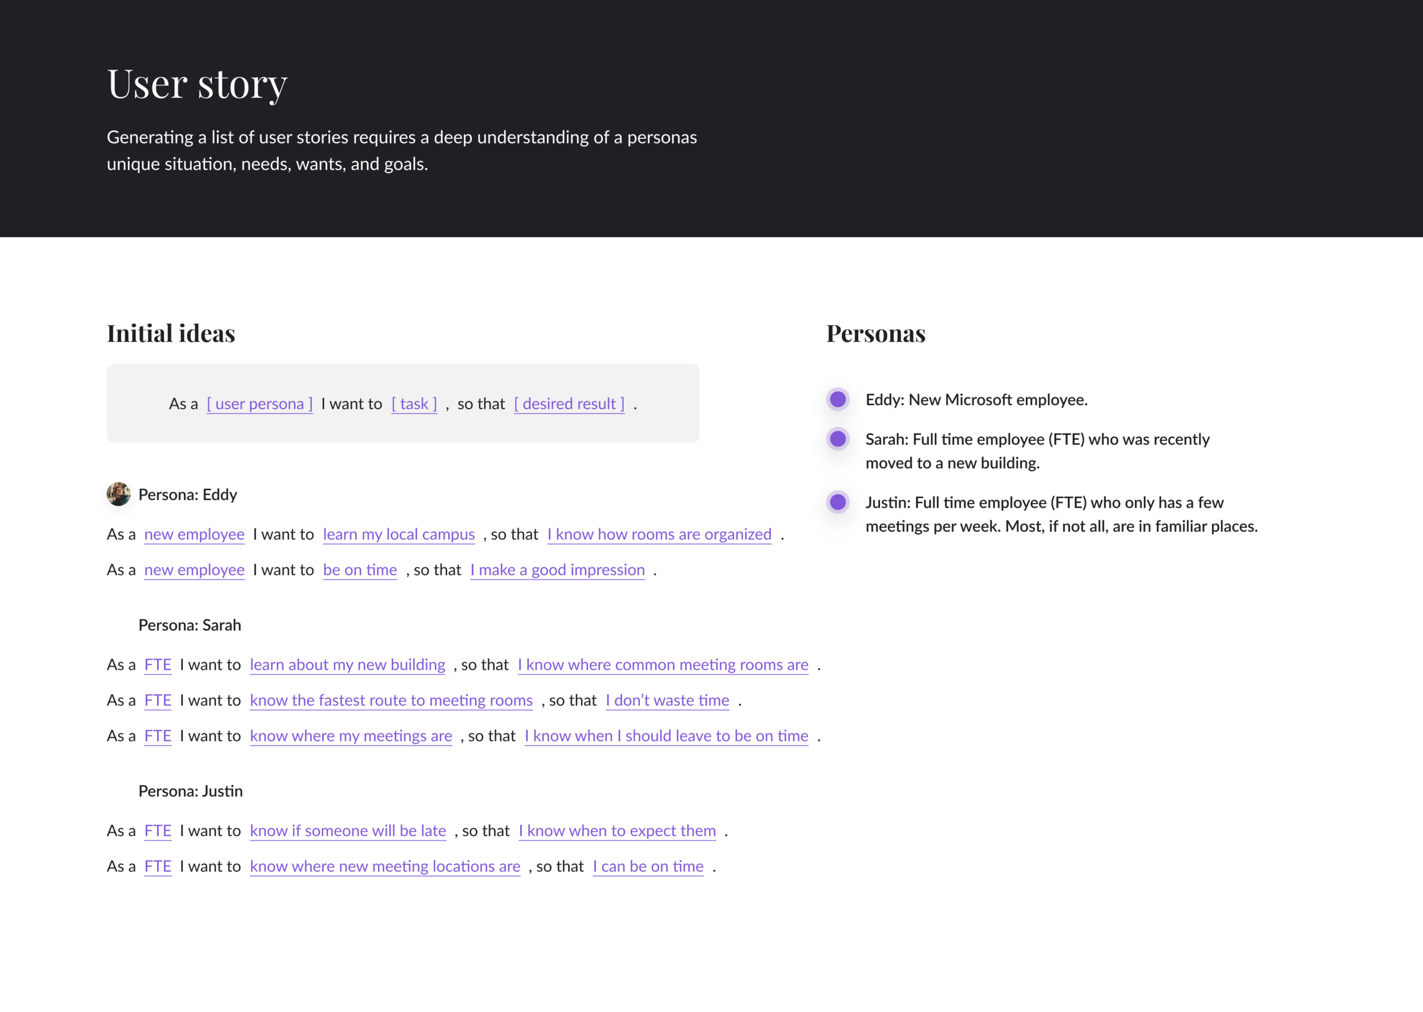Open the 'learn my local campus' link
Screen dimensions: 1423x1012
399,534
